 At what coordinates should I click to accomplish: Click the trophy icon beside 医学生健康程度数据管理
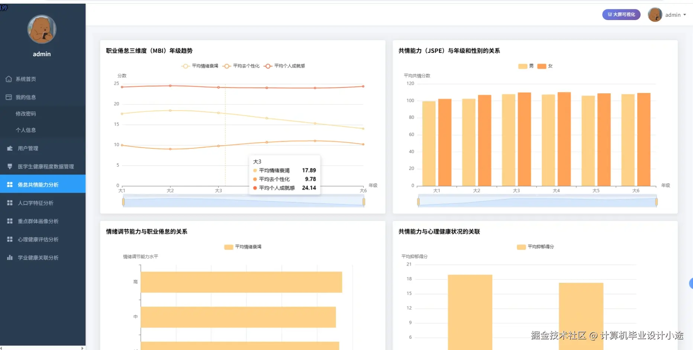point(10,166)
